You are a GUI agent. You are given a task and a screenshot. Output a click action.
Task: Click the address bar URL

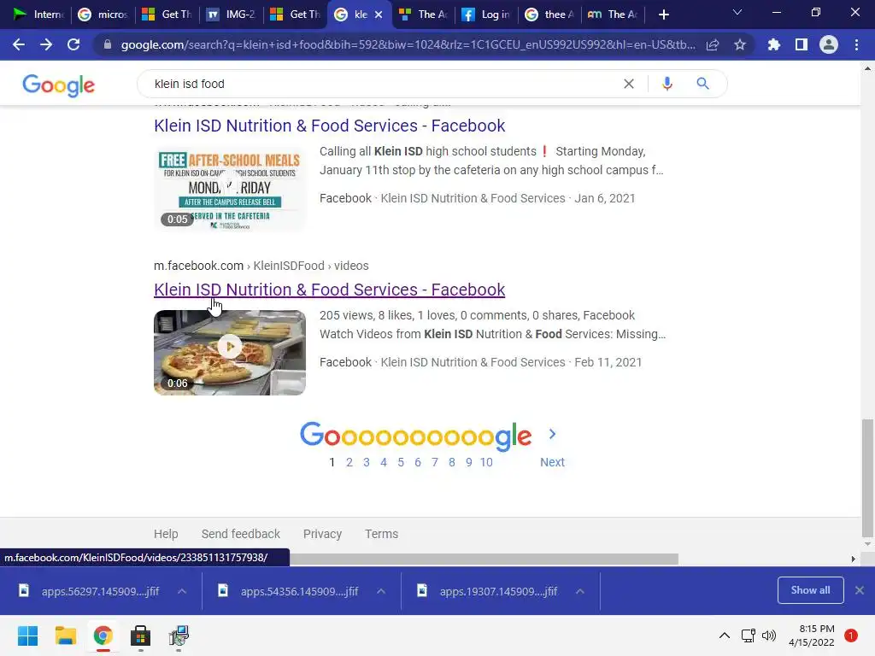(x=408, y=44)
